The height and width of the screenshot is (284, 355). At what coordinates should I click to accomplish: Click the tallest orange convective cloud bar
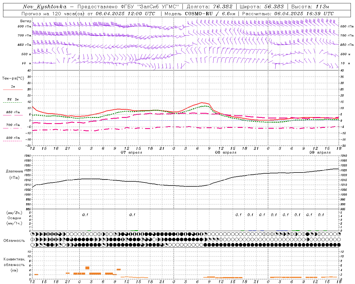coord(87,268)
